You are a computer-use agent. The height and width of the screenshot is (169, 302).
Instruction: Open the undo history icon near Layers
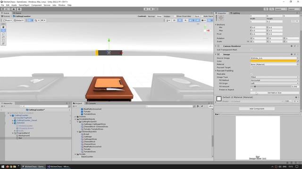point(266,9)
